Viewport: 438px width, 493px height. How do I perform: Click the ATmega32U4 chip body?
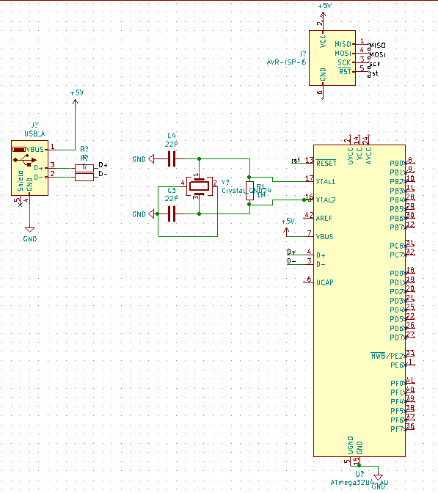click(359, 301)
